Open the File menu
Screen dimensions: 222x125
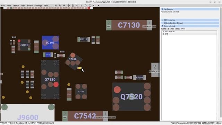[x=3, y=6]
